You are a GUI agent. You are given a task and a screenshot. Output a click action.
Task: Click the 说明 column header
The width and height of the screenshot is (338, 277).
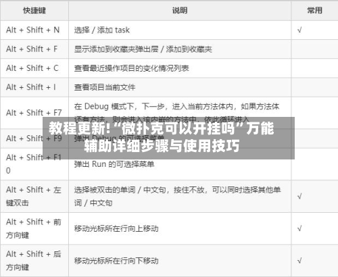(180, 10)
